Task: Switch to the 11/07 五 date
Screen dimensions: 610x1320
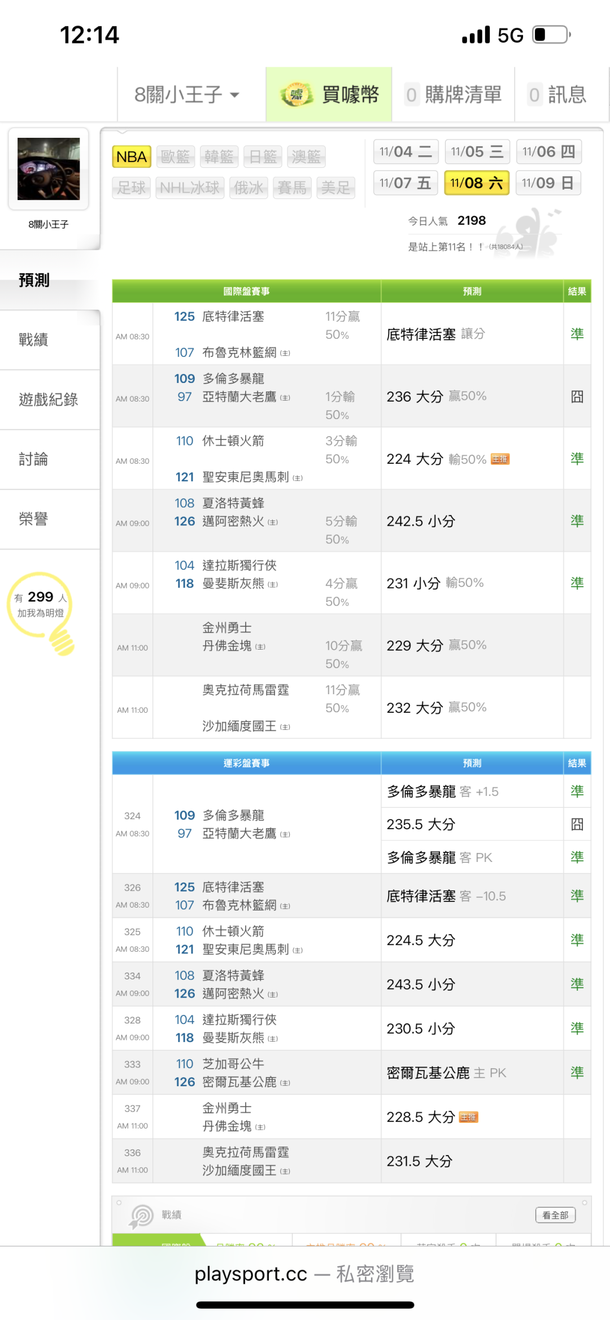Action: coord(405,183)
